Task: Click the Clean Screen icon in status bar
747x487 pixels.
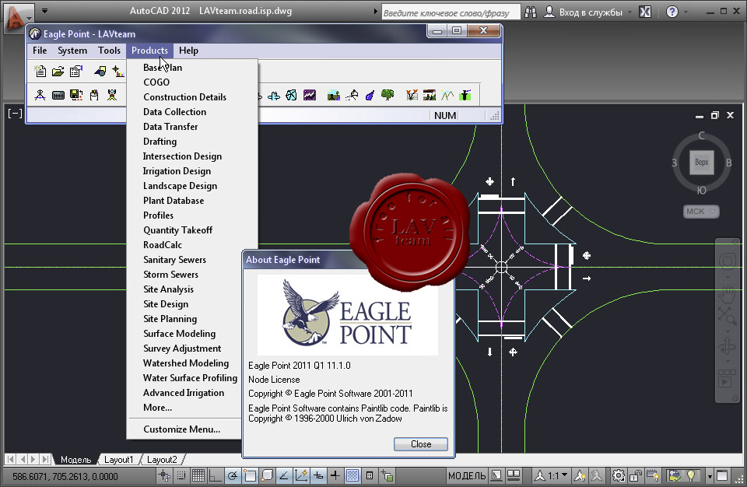Action: 722,475
